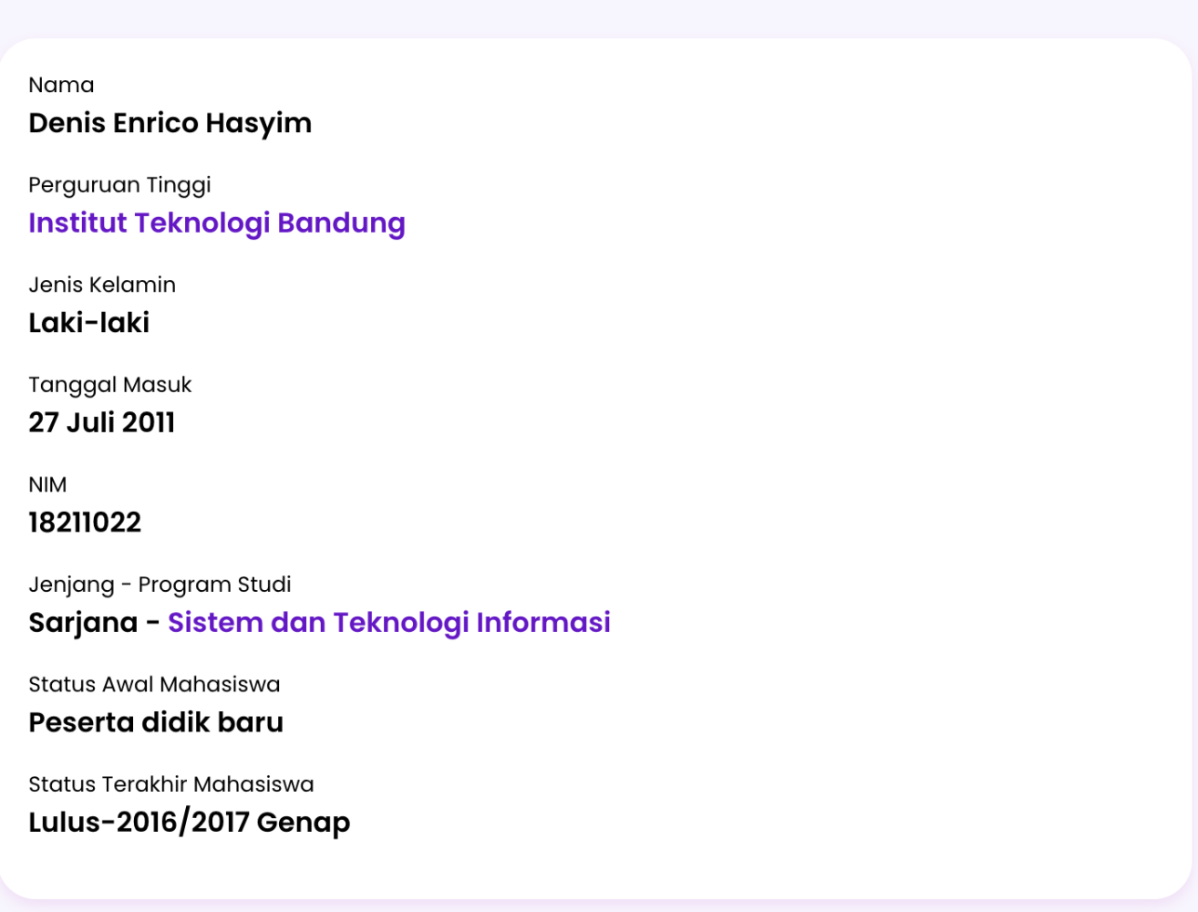This screenshot has width=1198, height=912.
Task: Click the Sarjana degree level text
Action: [83, 623]
